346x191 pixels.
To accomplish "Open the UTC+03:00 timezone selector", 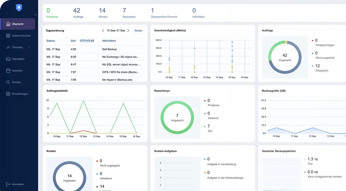I will tap(87, 41).
